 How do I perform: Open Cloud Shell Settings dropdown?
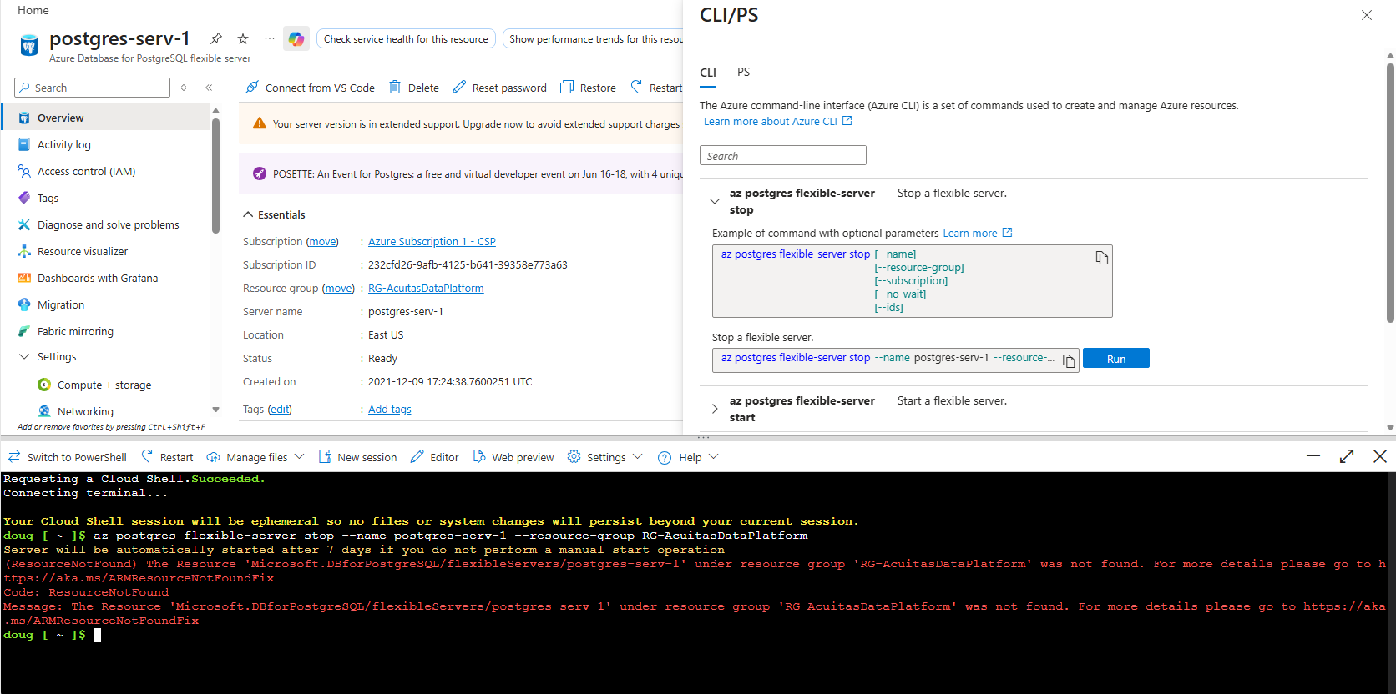[605, 457]
